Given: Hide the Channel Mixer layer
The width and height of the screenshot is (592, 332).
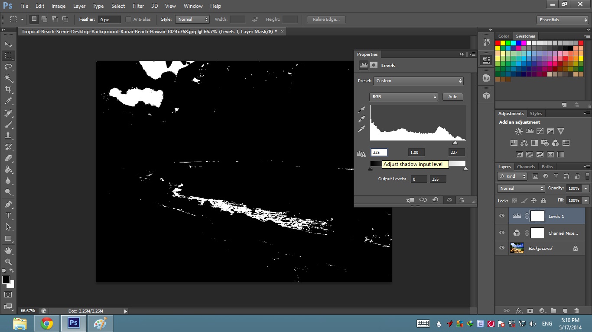Looking at the screenshot, I should (x=502, y=233).
